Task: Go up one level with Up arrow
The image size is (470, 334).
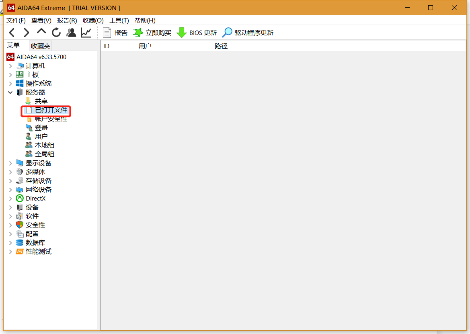Action: tap(41, 32)
